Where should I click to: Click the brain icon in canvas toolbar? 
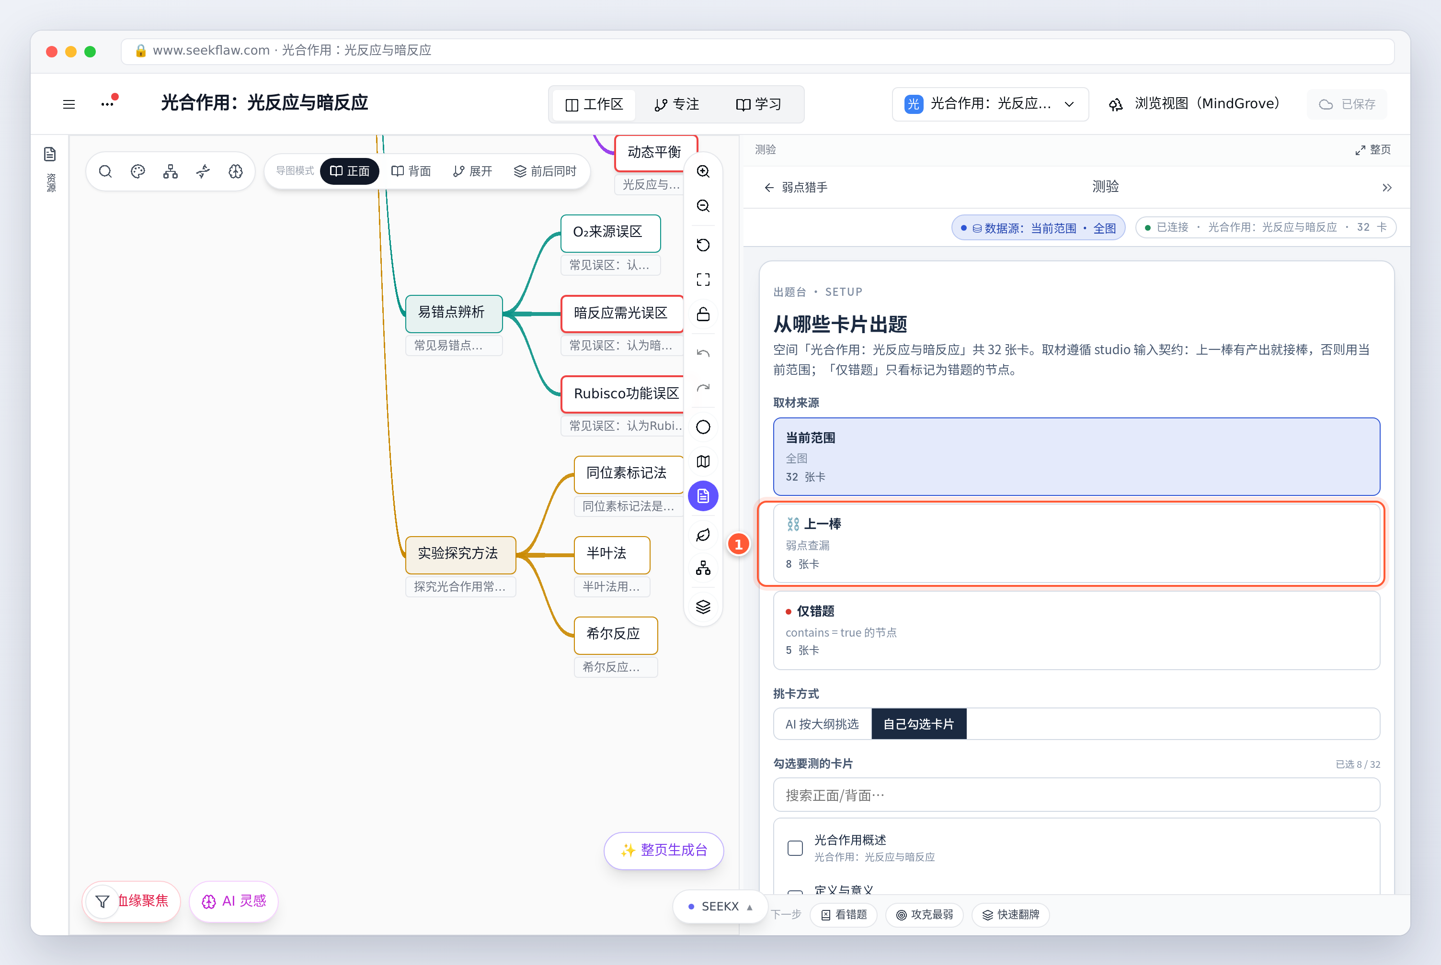point(236,171)
